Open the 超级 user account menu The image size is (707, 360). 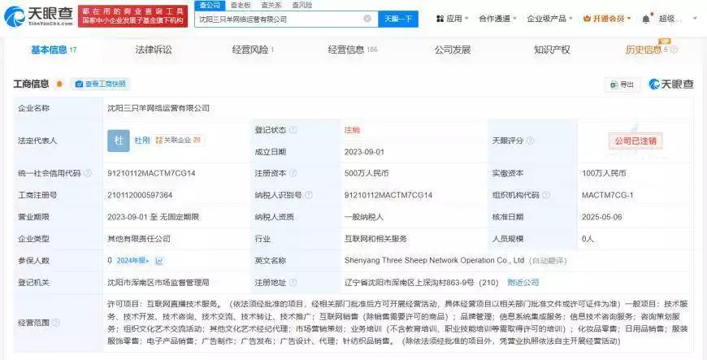677,19
